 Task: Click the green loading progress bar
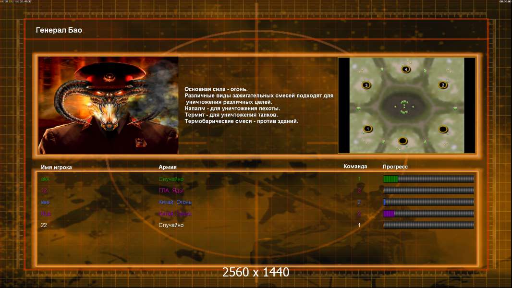428,179
